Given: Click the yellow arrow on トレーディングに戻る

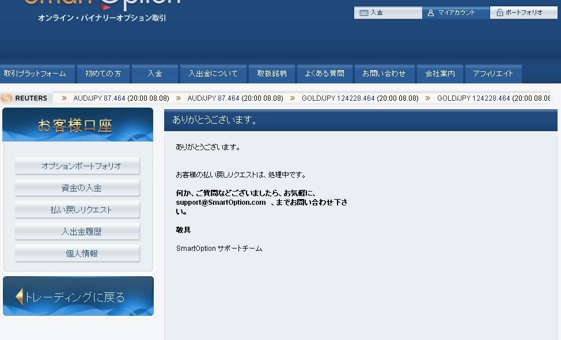Looking at the screenshot, I should pos(20,296).
